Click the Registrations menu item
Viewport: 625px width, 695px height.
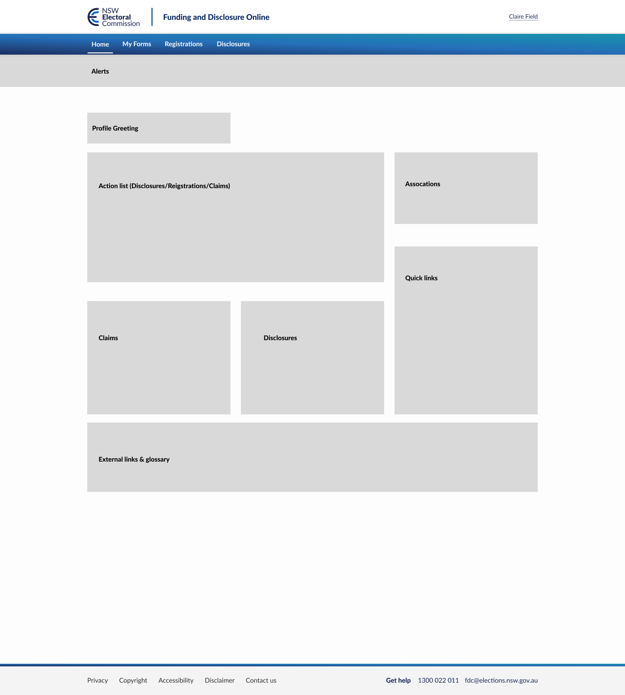click(x=183, y=44)
